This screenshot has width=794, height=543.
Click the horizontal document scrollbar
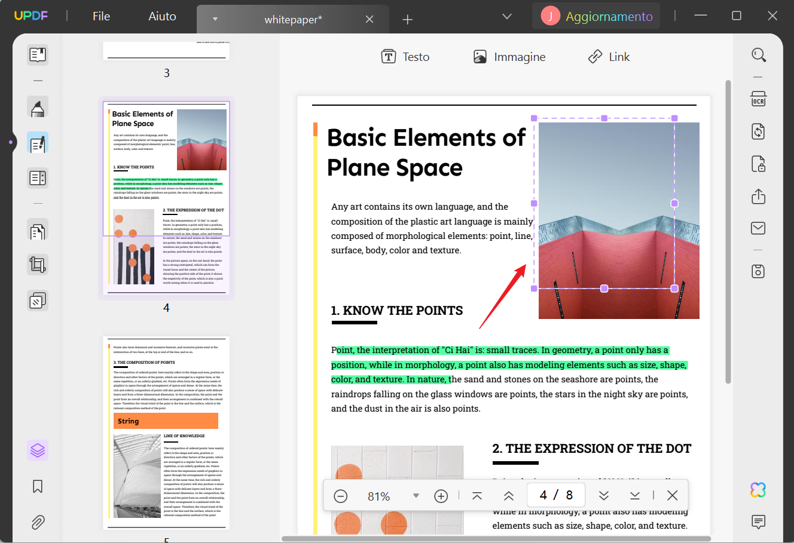point(496,539)
